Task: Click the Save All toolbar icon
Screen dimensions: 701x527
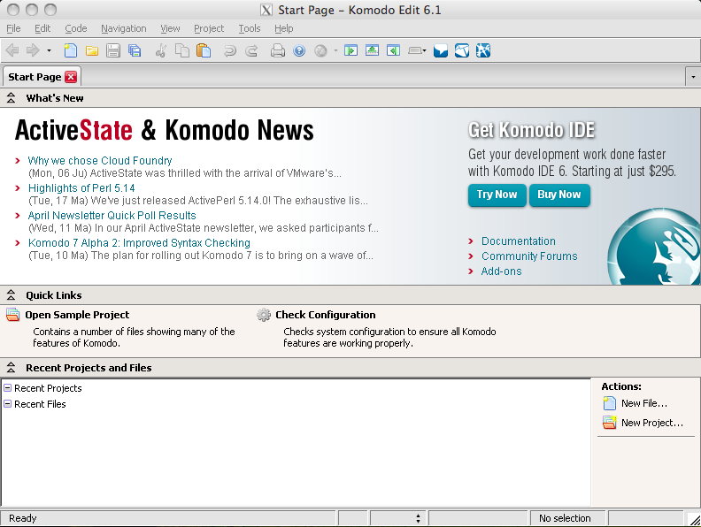Action: click(135, 50)
